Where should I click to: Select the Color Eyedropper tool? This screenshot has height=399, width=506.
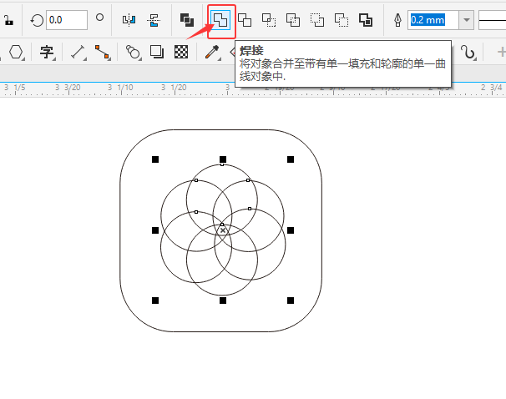click(212, 52)
